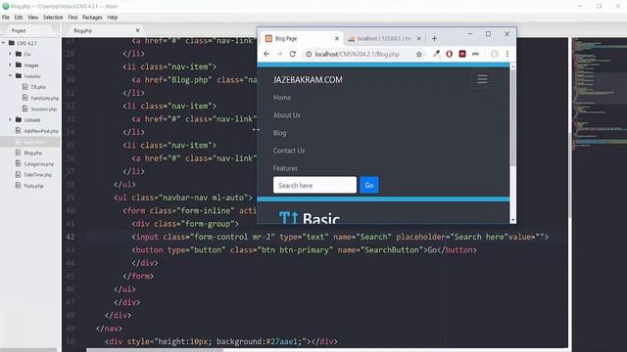This screenshot has width=627, height=352.
Task: Open the Edit menu in Atom
Action: pos(19,18)
